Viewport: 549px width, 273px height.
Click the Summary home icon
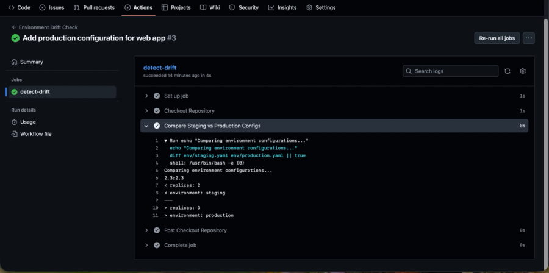coord(15,62)
